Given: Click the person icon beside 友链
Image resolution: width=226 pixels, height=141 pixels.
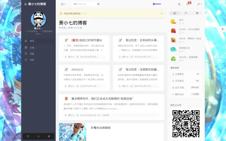Looking at the screenshot, I should tap(26, 59).
